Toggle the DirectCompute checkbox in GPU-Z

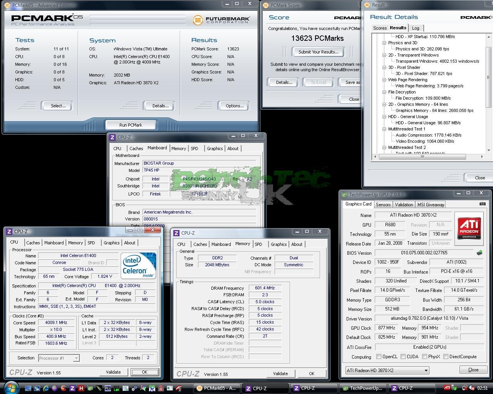tap(446, 357)
